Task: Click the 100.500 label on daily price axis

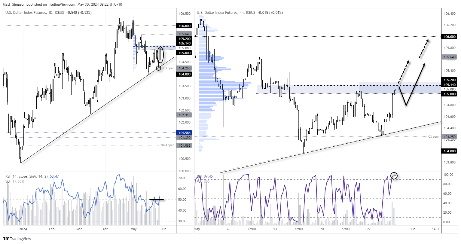Action: coord(185,159)
